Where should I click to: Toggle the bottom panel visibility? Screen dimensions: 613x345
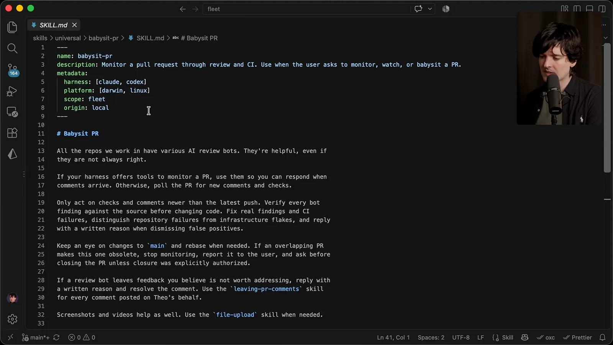[590, 9]
